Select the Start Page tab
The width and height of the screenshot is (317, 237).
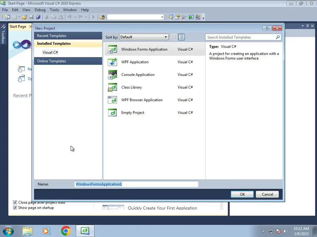18,27
